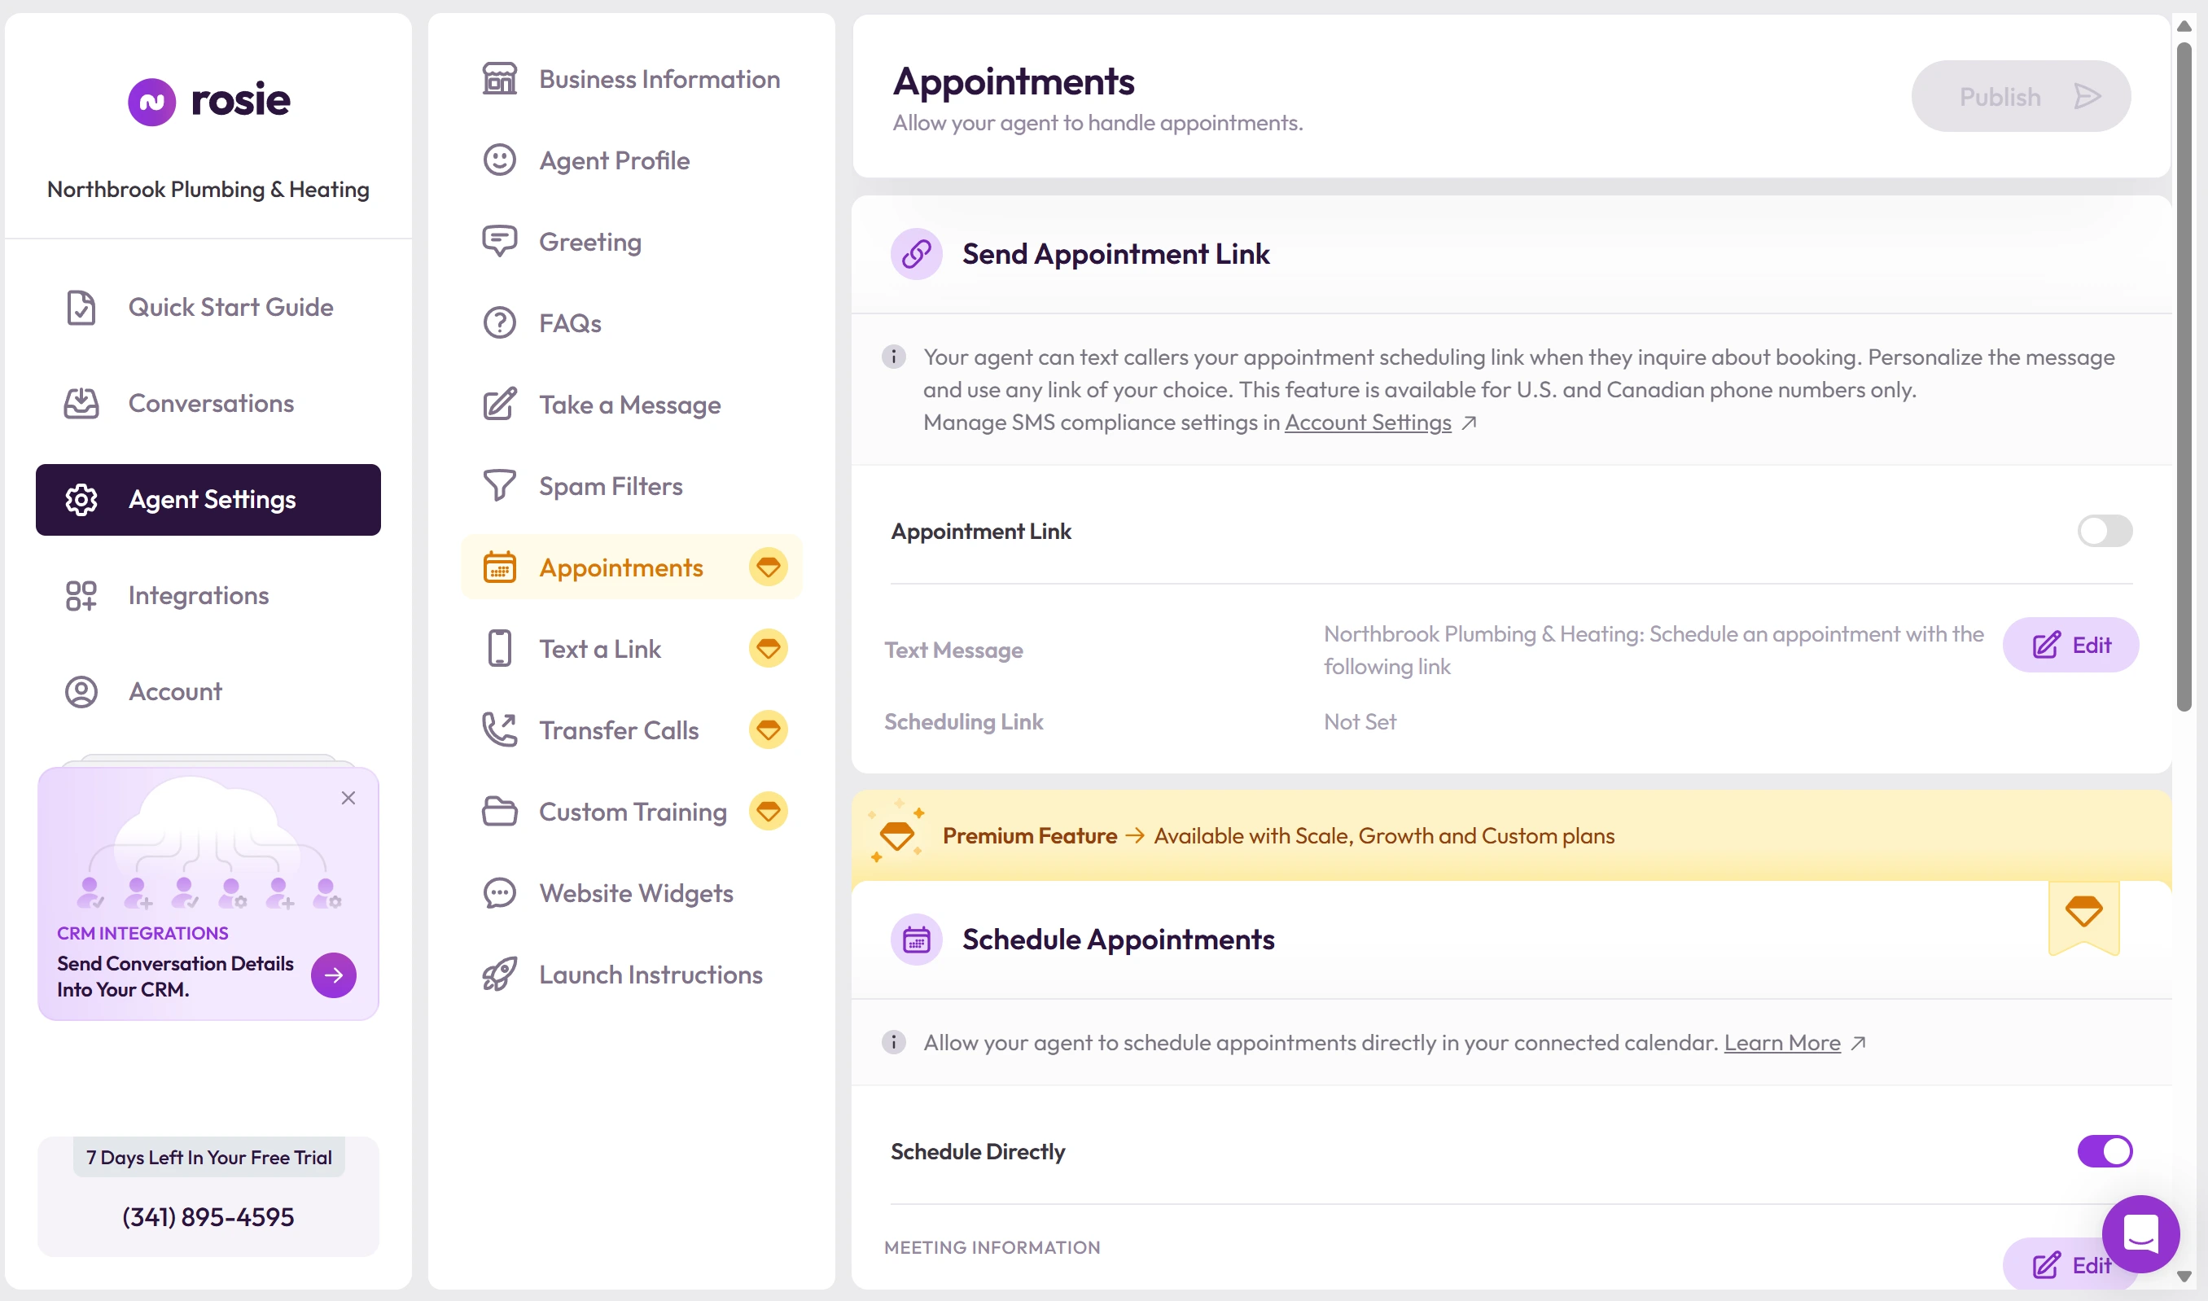Click the vertical scrollbar thumb
The image size is (2208, 1301).
[2184, 377]
